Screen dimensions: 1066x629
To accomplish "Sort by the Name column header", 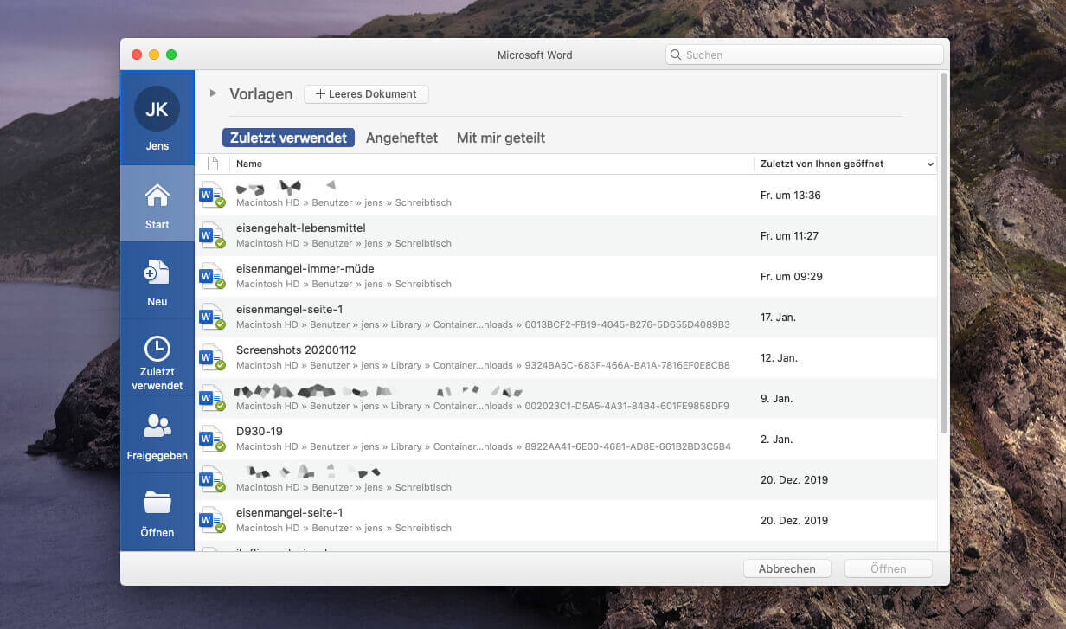I will point(249,164).
